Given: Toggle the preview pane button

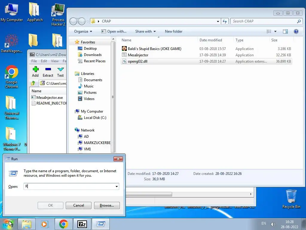Looking at the screenshot, I should pos(285,31).
